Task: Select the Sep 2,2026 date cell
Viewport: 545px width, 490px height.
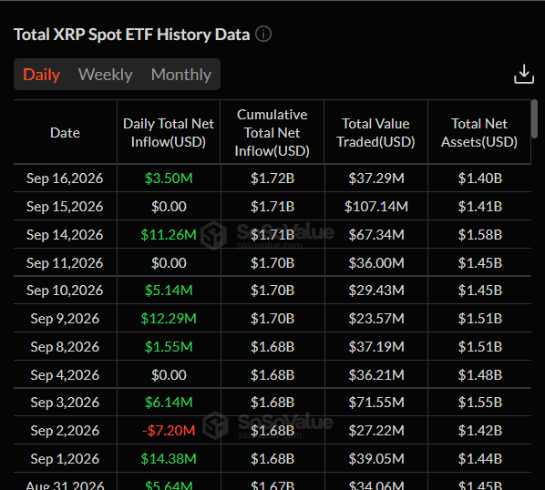Action: point(65,431)
